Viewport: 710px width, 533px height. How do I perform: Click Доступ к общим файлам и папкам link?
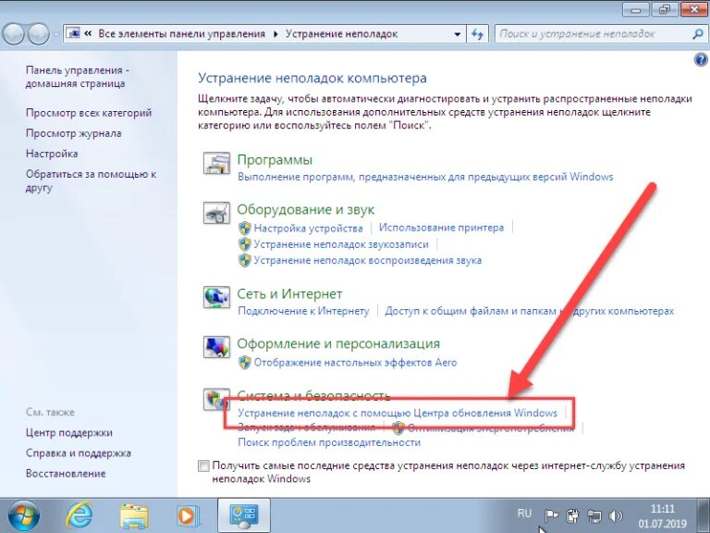point(530,311)
